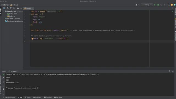Screen dimensions: 176x99
Task: Start debugging with the green bug icon
Action: [158, 5]
